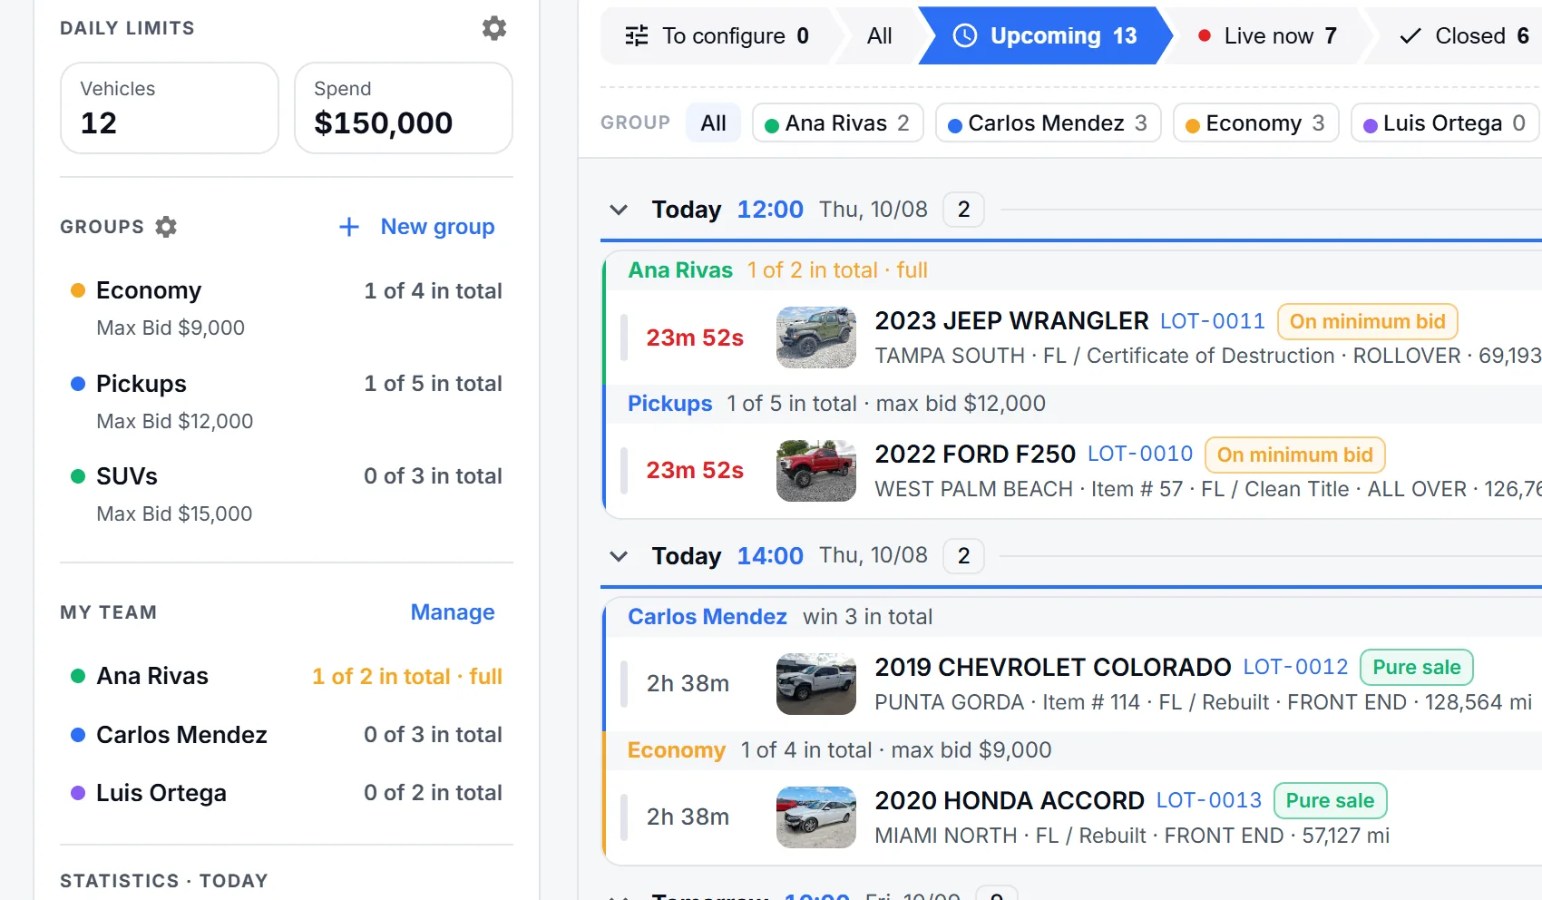Screen dimensions: 1542x900
Task: Open LOT-0013 link
Action: tap(1209, 801)
